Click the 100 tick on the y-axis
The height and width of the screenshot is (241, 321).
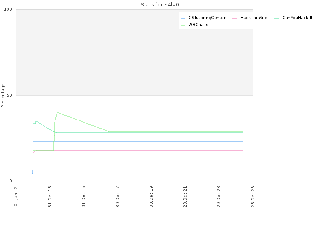pos(10,10)
